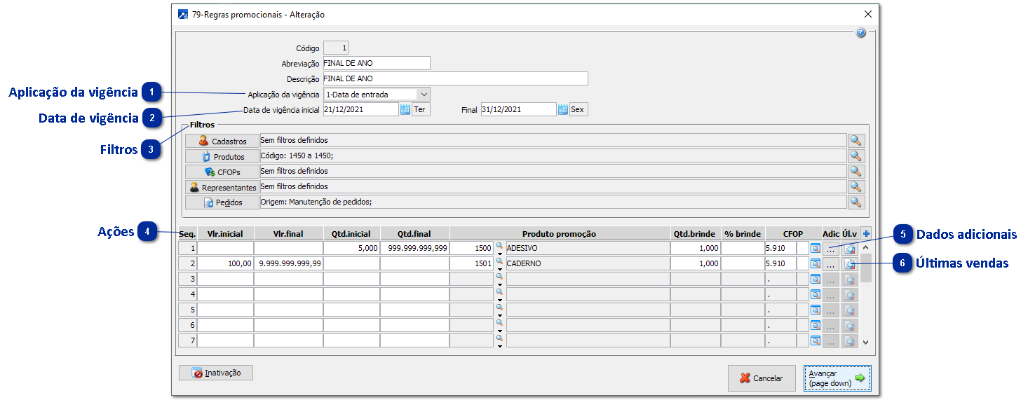Expand the Aplicação da vigência dropdown
1028x407 pixels.
tap(423, 95)
